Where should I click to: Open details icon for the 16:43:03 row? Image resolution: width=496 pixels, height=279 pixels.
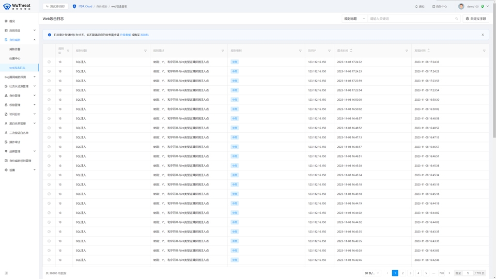pos(49,251)
